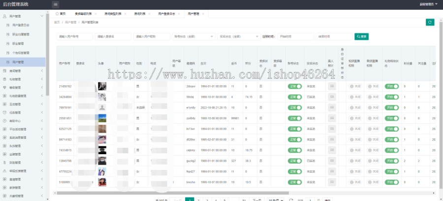Viewport: 443px width, 201px height.
Task: Focus the 开始时间 date input
Action: click(295, 36)
